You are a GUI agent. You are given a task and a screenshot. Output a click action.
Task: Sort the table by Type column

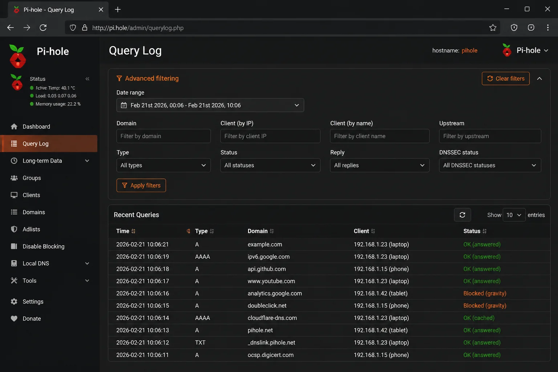point(205,231)
